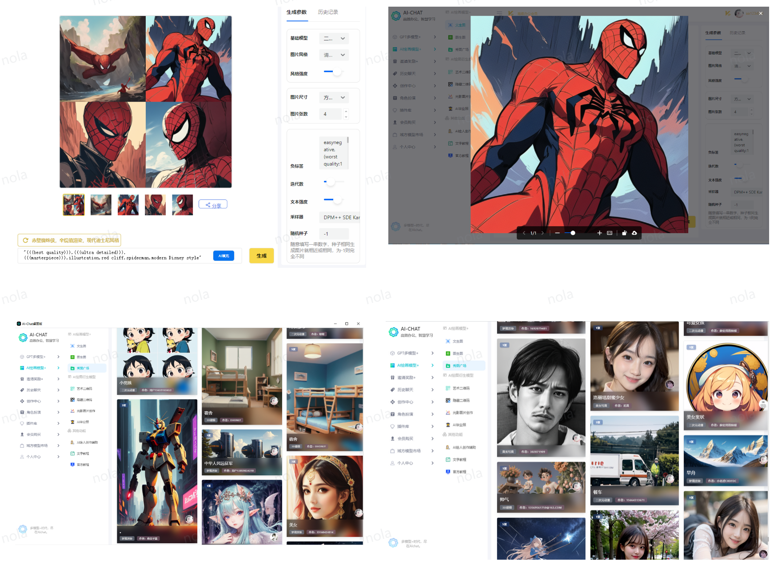Viewport: 774px width, 569px height.
Task: Switch to the 生成参数 tab
Action: 296,12
